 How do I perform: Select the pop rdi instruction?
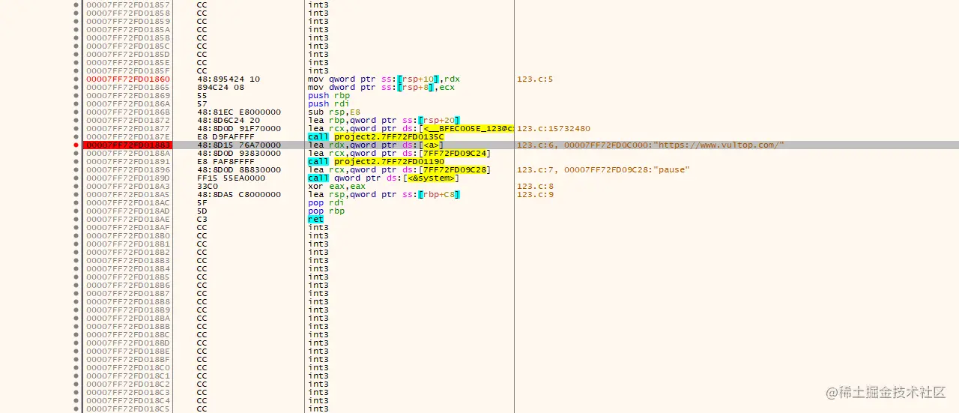pos(326,202)
